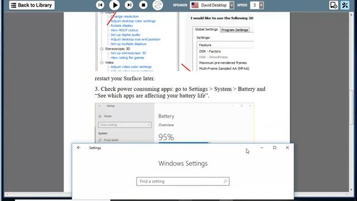The image size is (357, 201).
Task: Click the "95%" battery value in the document
Action: click(x=166, y=137)
